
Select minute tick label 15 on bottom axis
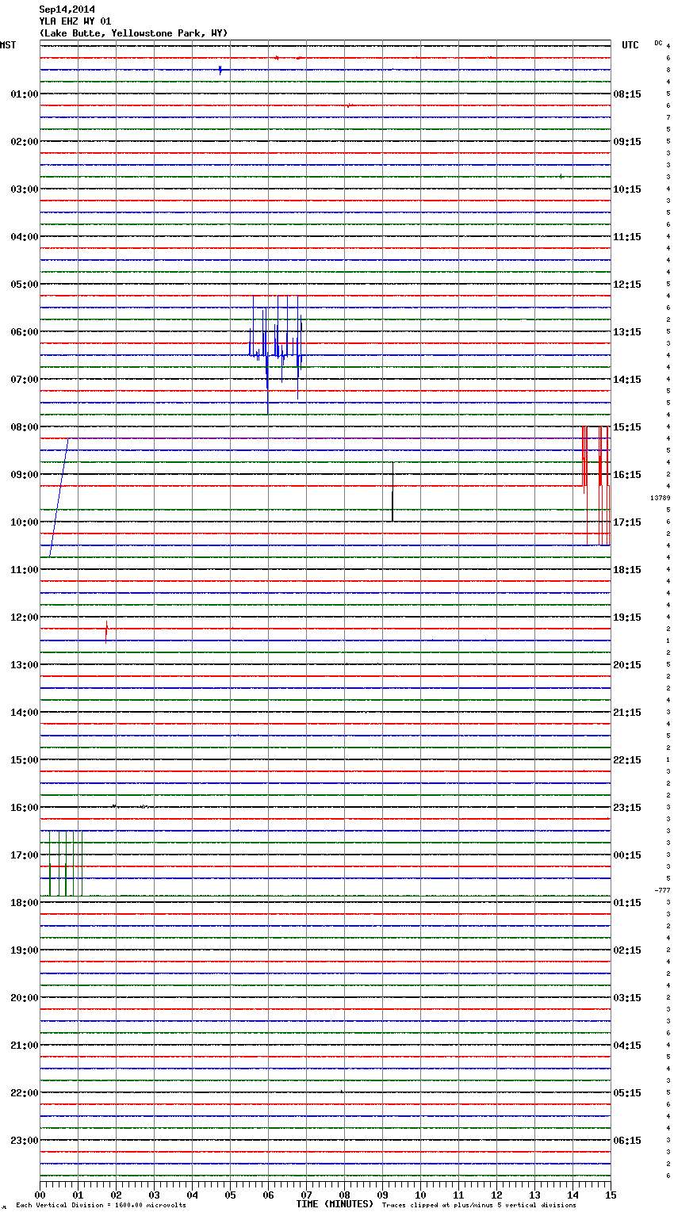611,1195
